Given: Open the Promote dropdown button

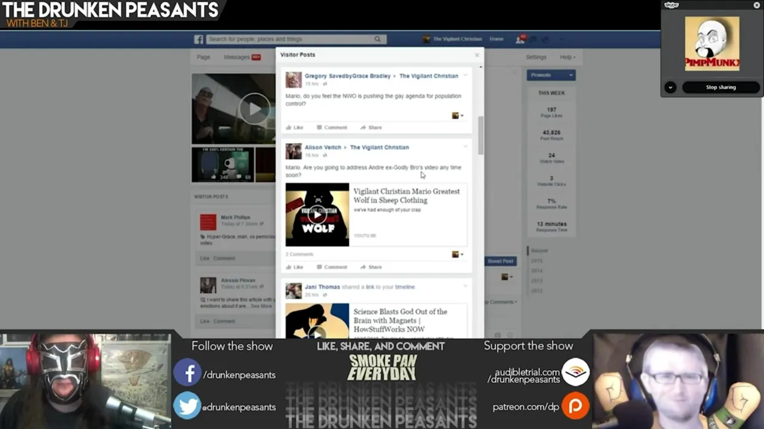Looking at the screenshot, I should (551, 75).
